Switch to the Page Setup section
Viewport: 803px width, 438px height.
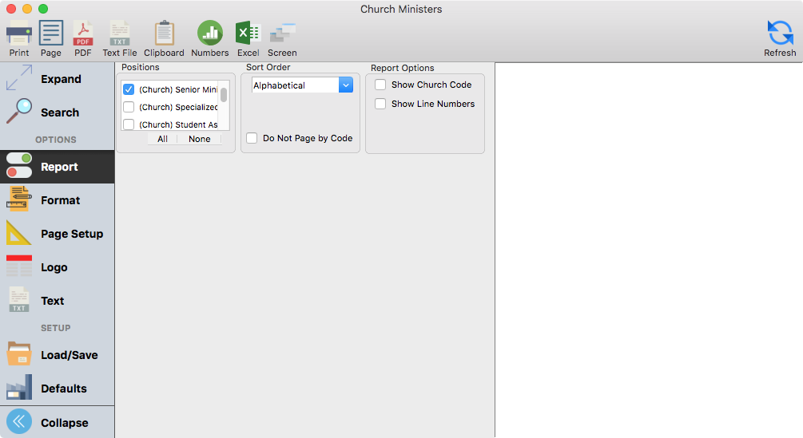point(57,234)
